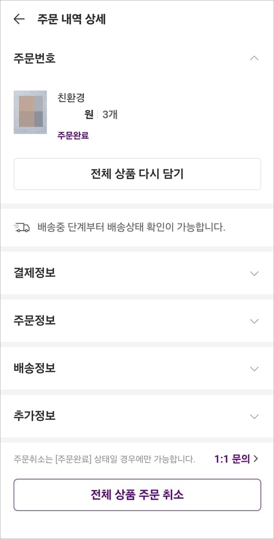Click the 전체 상품 다시 담기 button
Viewport: 274px width, 539px height.
pyautogui.click(x=138, y=174)
